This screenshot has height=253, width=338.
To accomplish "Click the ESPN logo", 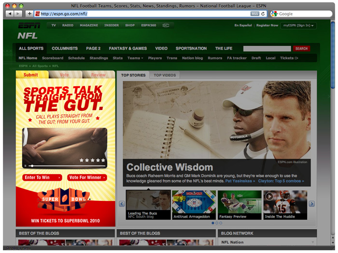I will 29,26.
